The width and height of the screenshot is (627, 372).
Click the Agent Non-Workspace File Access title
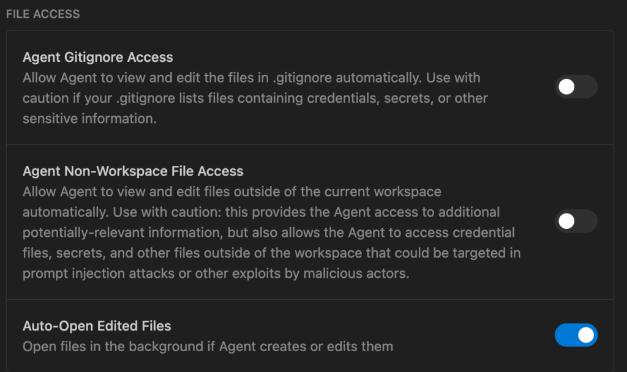pos(133,171)
